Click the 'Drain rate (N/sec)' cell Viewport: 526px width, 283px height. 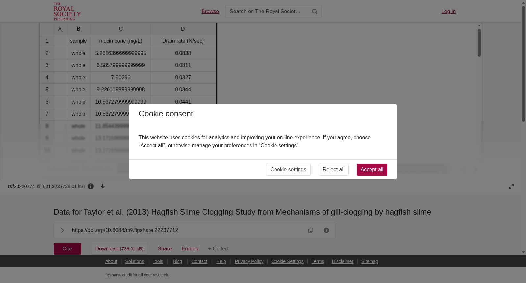[x=183, y=41]
